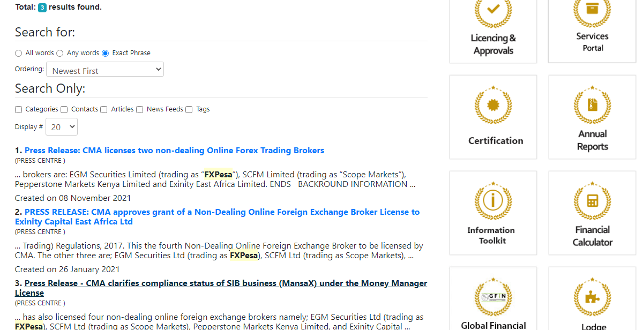
Task: Click the Annual Reports label
Action: tap(593, 140)
